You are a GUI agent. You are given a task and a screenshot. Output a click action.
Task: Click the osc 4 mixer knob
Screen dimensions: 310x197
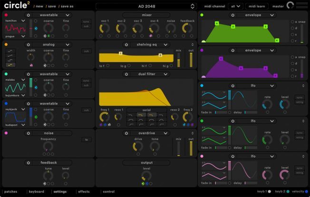pyautogui.click(x=154, y=28)
